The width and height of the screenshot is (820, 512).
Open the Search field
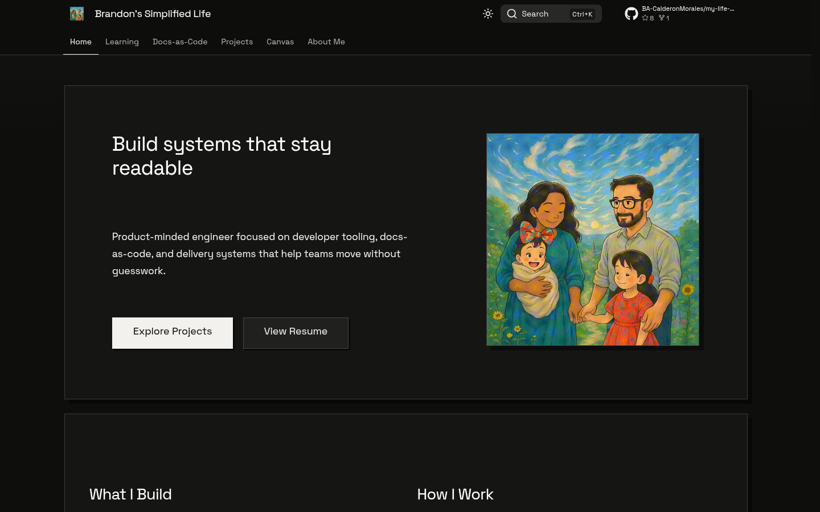pyautogui.click(x=551, y=14)
